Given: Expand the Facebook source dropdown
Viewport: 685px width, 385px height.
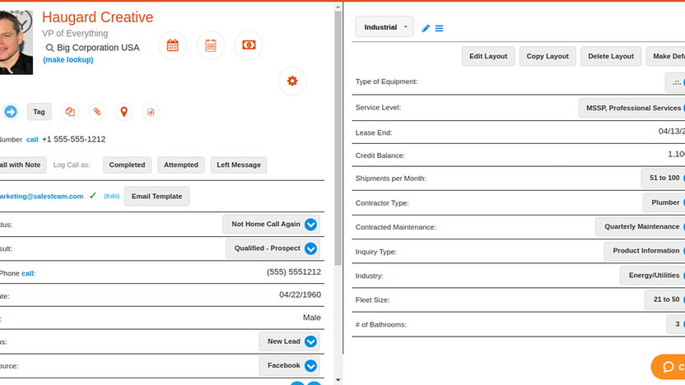Looking at the screenshot, I should point(310,366).
